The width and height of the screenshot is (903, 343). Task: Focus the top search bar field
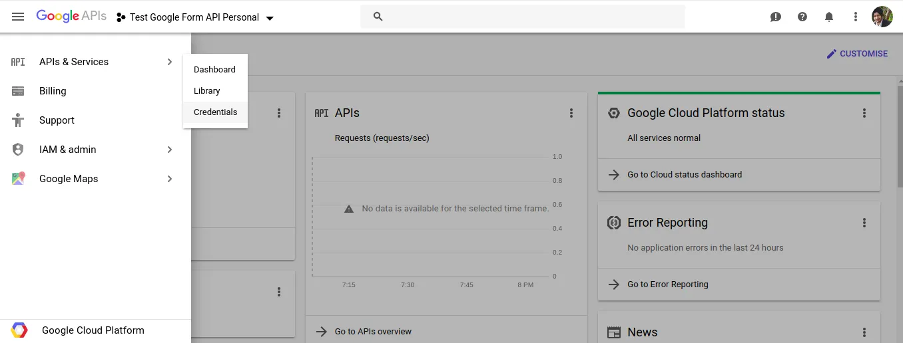(523, 17)
